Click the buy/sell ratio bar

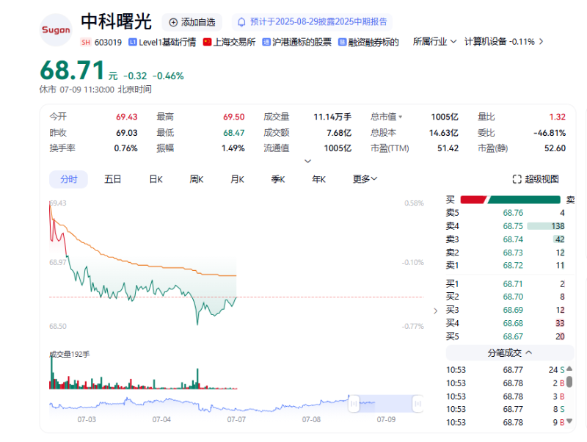[510, 200]
